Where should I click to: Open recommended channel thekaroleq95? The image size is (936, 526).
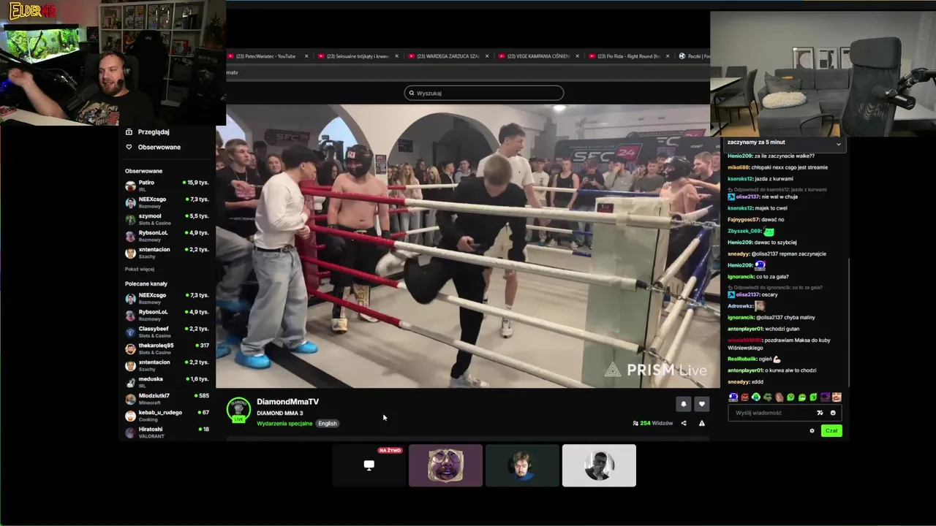point(167,348)
